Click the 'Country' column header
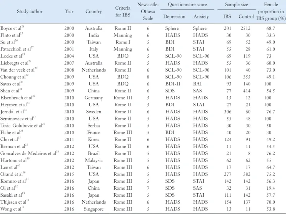 point(94,11)
